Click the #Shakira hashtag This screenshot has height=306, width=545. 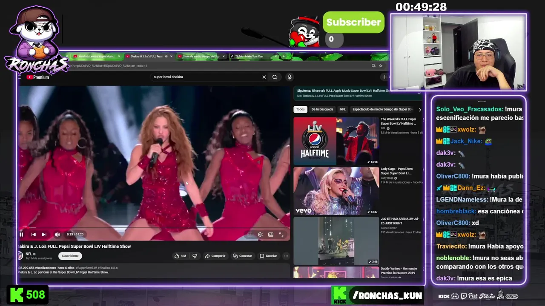[x=103, y=268]
